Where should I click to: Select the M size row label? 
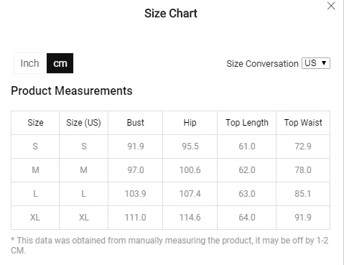coord(35,170)
